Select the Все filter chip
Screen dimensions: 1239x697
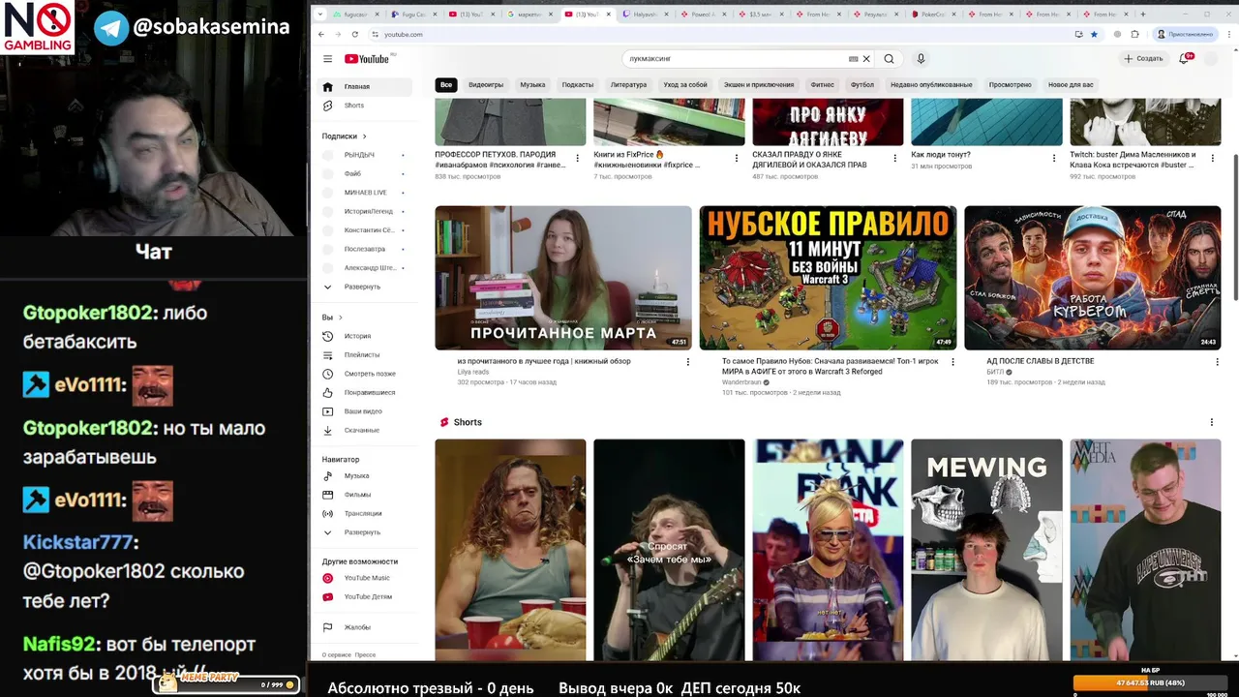tap(446, 85)
